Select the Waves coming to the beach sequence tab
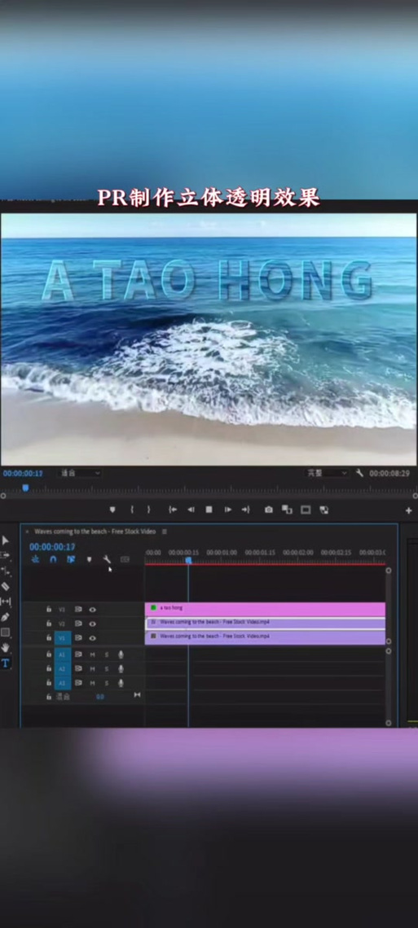This screenshot has height=928, width=418. 95,532
